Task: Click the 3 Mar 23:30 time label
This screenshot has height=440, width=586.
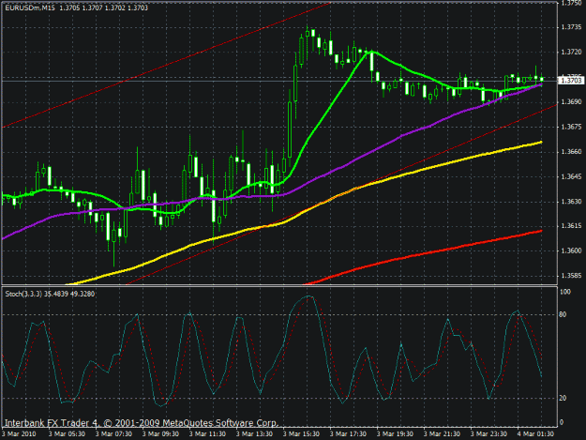Action: click(488, 434)
